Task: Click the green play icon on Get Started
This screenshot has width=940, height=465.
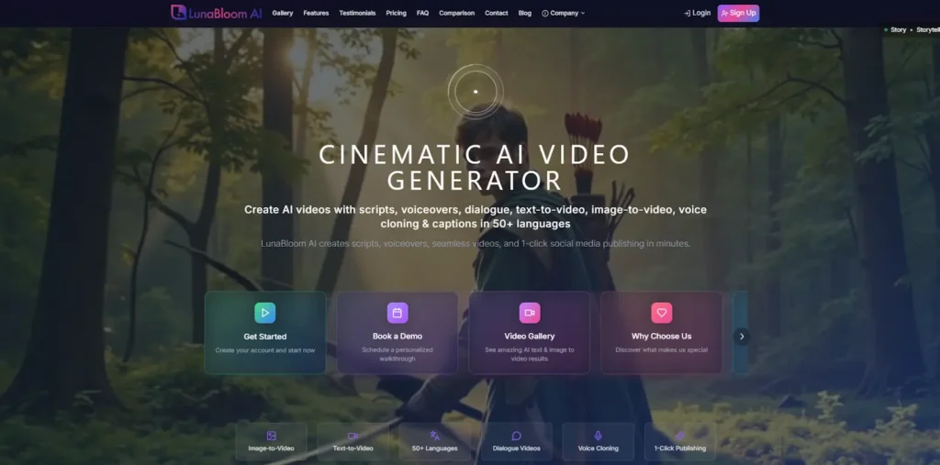Action: [265, 313]
